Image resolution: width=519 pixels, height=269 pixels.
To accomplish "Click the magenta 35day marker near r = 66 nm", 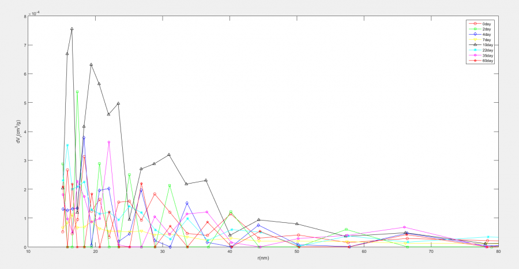I will pyautogui.click(x=404, y=227).
